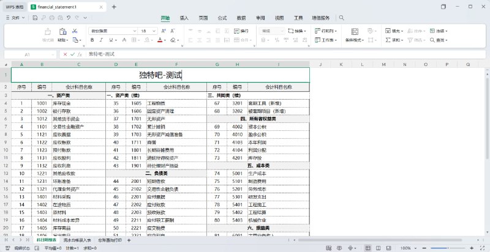The image size is (490, 252).
Task: Click the 条件格式 conditional format icon
Action: 355,31
